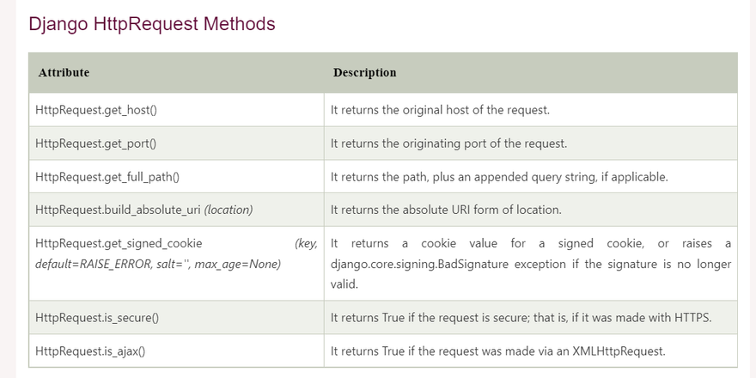Click the "Attribute" column header
Image resolution: width=756 pixels, height=378 pixels.
coord(64,73)
